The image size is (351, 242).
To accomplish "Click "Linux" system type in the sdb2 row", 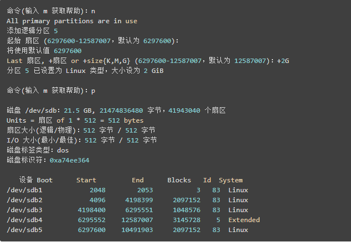I will pyautogui.click(x=238, y=200).
